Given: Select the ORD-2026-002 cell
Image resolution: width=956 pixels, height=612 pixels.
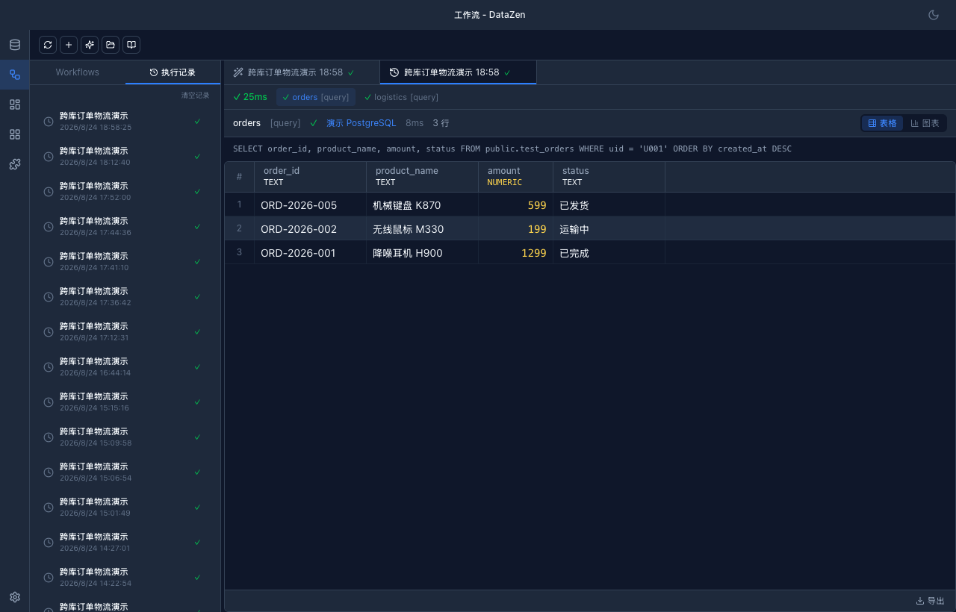Looking at the screenshot, I should (310, 228).
